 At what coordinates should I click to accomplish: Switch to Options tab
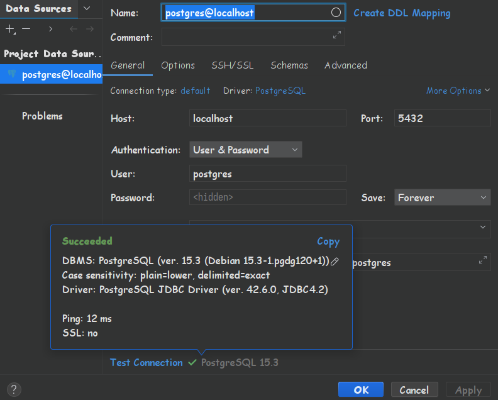tap(178, 65)
